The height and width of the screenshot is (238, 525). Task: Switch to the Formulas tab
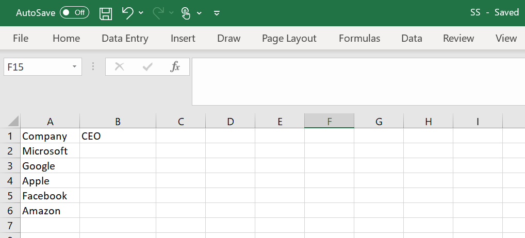[x=359, y=38]
